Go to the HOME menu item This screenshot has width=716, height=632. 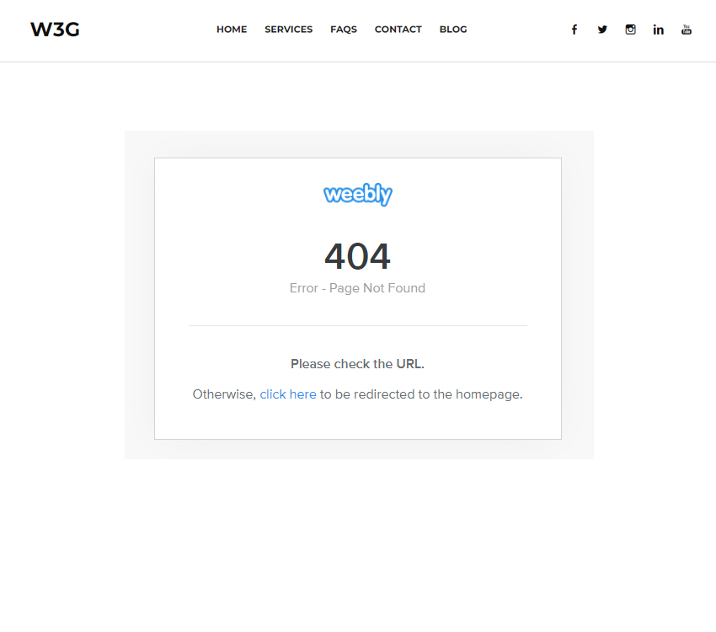pyautogui.click(x=232, y=29)
